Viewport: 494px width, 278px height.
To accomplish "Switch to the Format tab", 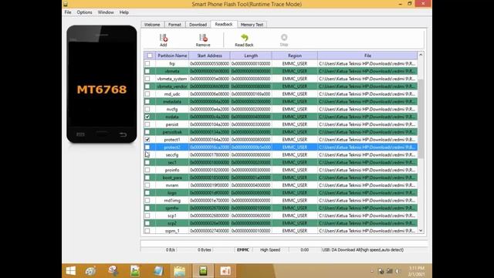I will tap(174, 25).
